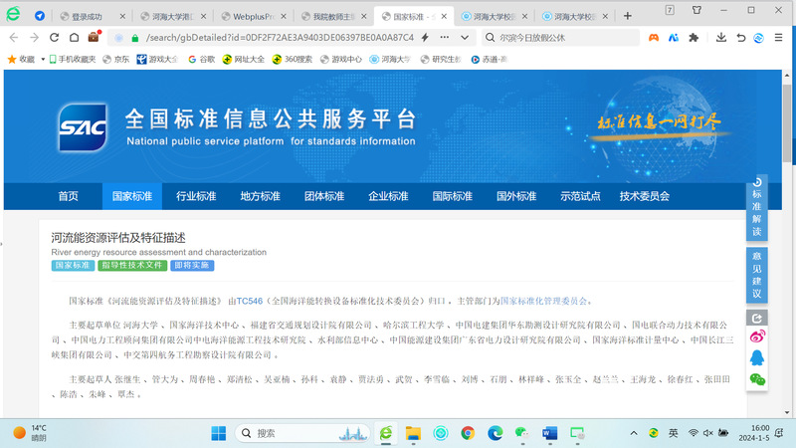Share page to Weibo via sidebar icon
The width and height of the screenshot is (796, 448).
pyautogui.click(x=757, y=336)
